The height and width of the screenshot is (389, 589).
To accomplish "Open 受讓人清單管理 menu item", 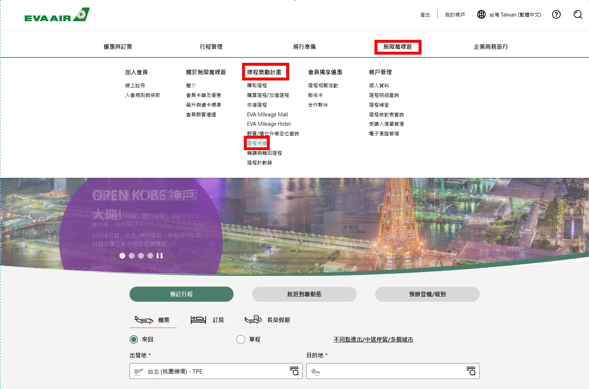I will [386, 124].
